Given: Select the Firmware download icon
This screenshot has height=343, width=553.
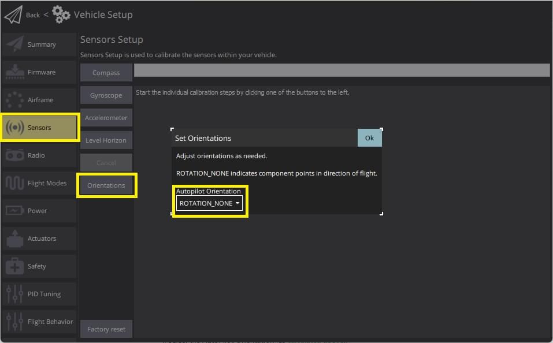Looking at the screenshot, I should pyautogui.click(x=14, y=72).
